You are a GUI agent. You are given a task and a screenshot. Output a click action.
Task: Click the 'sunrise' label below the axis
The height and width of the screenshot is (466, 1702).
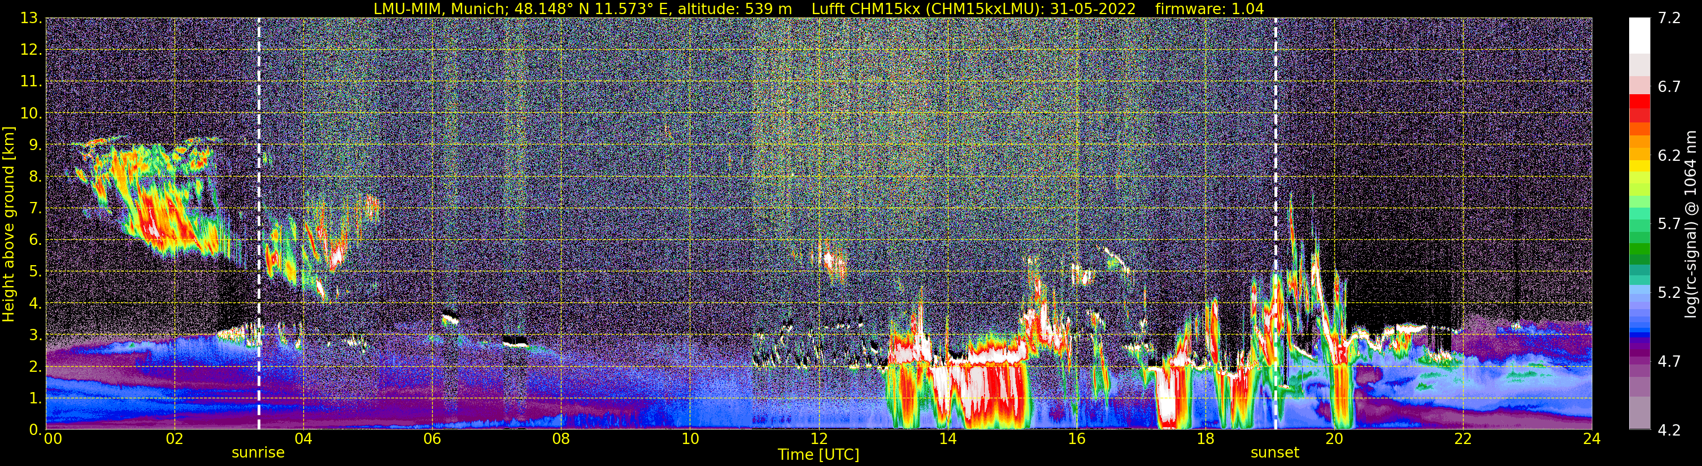(258, 453)
